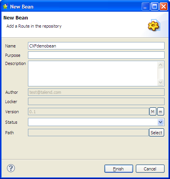Click the greyed Path field

point(88,133)
